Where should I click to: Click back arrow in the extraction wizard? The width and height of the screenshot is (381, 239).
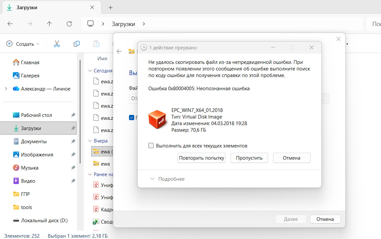[119, 51]
